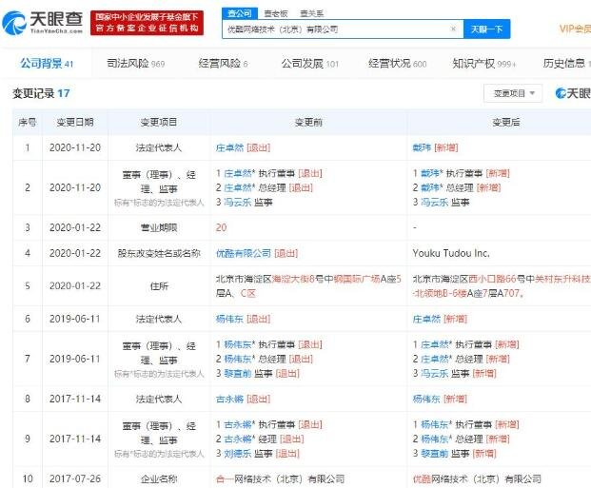Open the 知识产权 tab
This screenshot has height=488, width=591.
[x=484, y=64]
